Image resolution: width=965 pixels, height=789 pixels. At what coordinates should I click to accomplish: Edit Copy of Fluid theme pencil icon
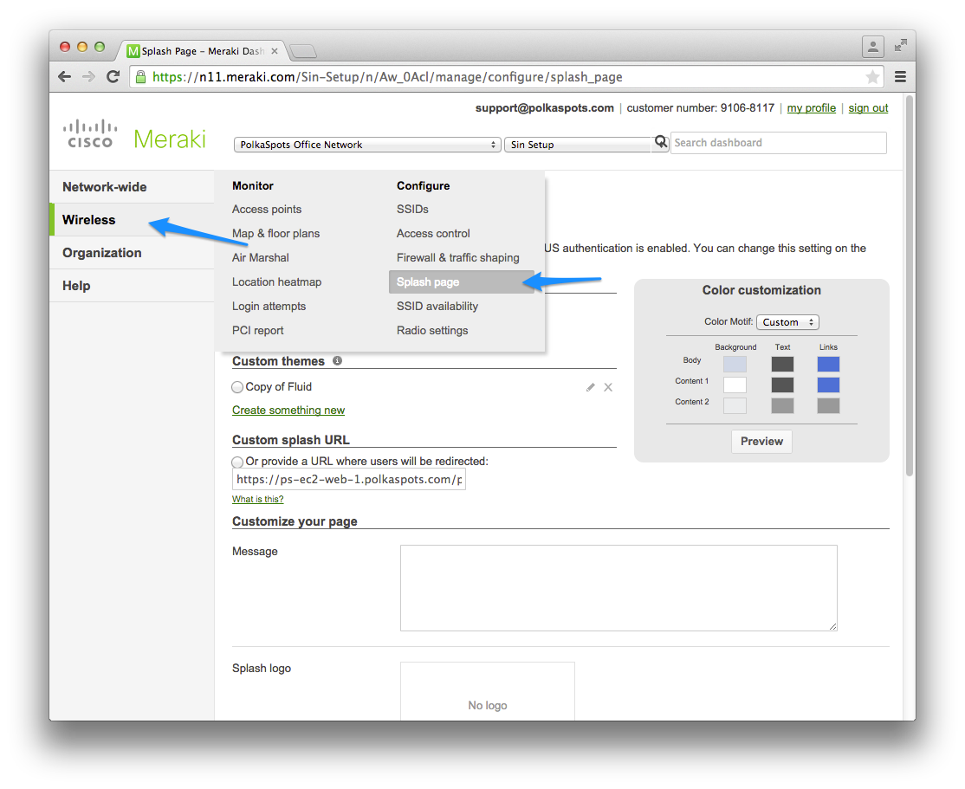(x=590, y=387)
